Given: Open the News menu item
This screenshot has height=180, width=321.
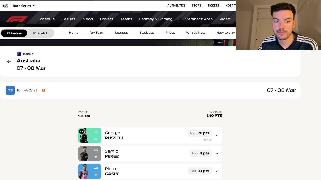Looking at the screenshot, I should pos(88,19).
